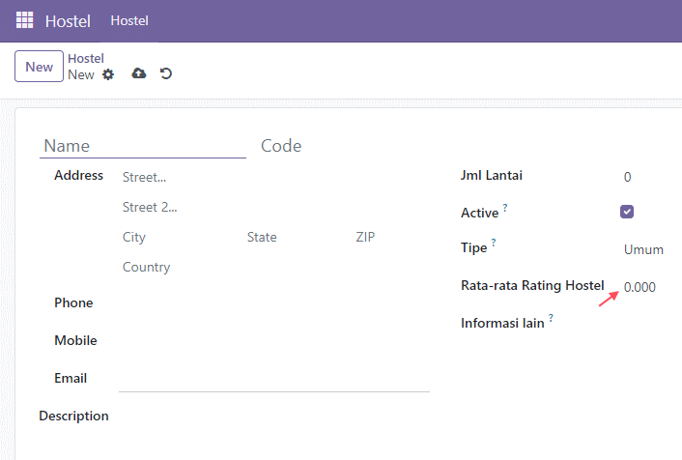
Task: Show help tooltip next to Active
Action: click(505, 207)
